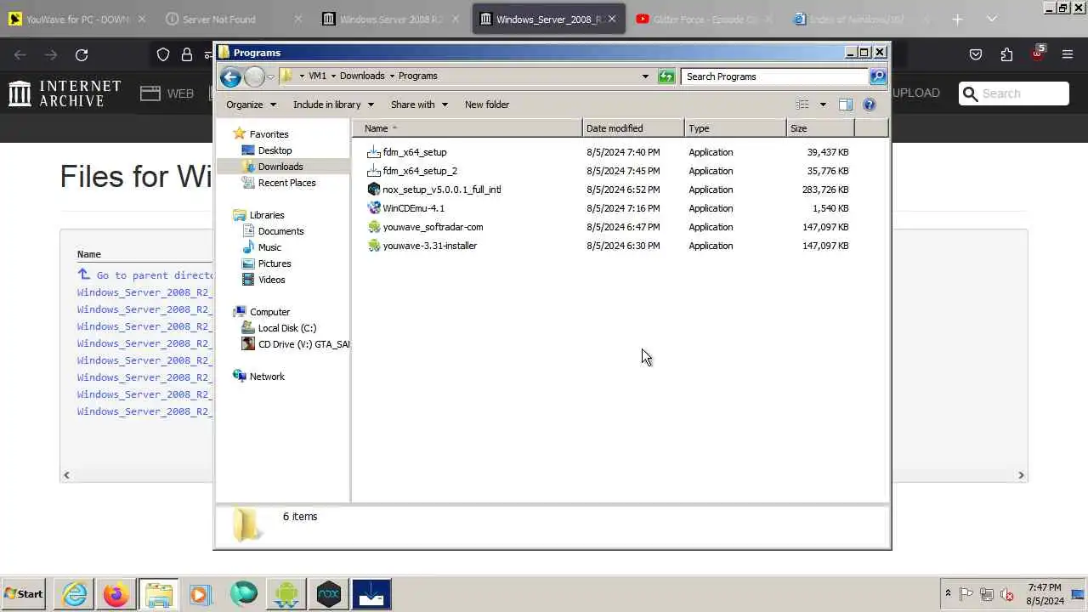Select Local Disk (C:) in tree
The image size is (1088, 612).
[286, 328]
